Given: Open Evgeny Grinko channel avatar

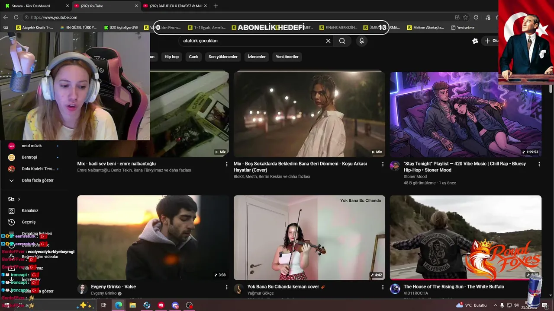Looking at the screenshot, I should [82, 289].
